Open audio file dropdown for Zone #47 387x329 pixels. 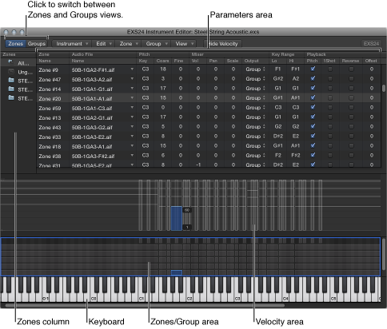click(132, 79)
